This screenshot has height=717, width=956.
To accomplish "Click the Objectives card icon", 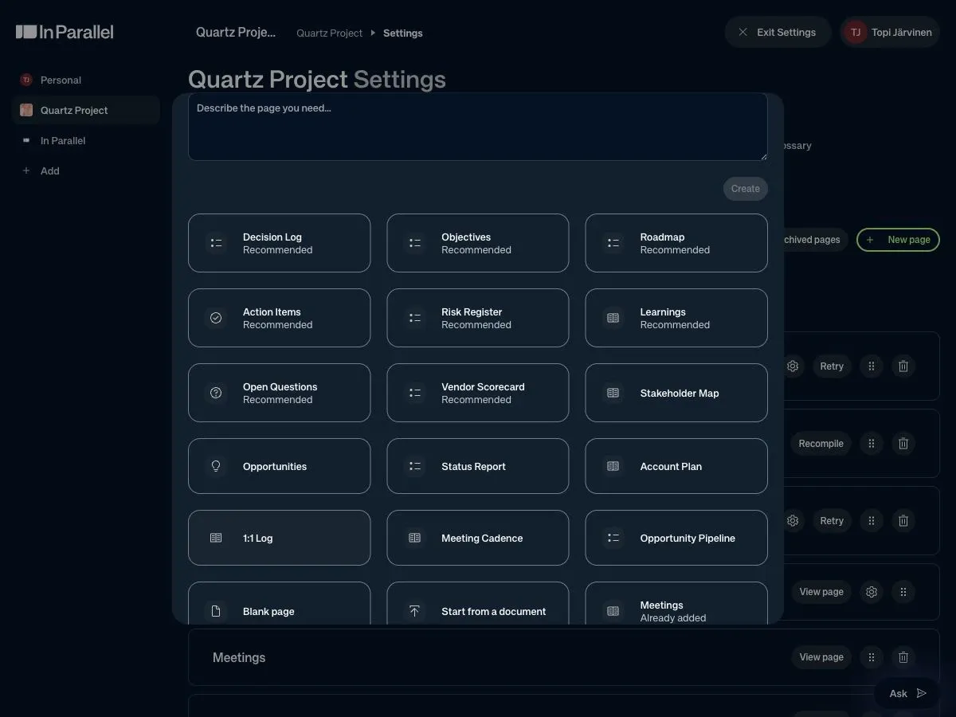I will coord(414,243).
